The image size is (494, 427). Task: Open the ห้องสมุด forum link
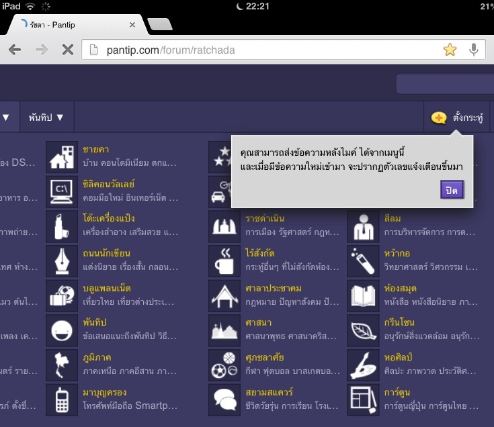(x=401, y=288)
